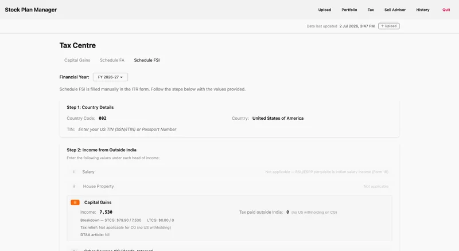Open the Financial Year FY 2026-27 dropdown
459x251 pixels.
(x=110, y=77)
